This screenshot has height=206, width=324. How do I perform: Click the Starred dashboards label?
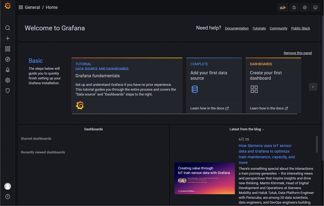point(36,139)
